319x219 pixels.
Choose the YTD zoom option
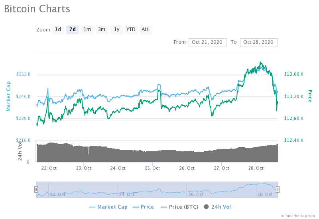131,29
